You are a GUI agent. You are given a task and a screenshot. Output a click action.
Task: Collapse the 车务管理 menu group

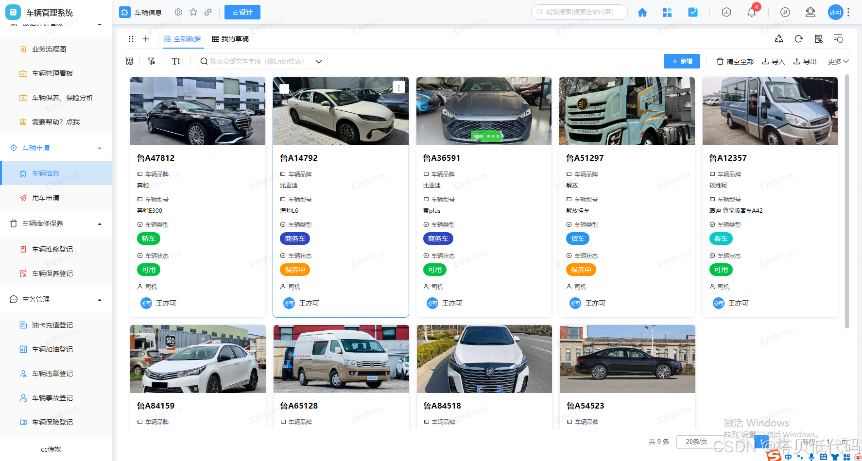click(100, 299)
